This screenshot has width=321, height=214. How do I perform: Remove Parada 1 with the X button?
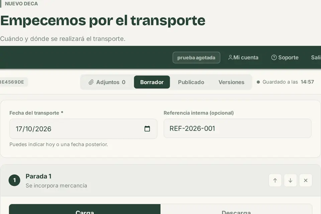click(x=305, y=181)
